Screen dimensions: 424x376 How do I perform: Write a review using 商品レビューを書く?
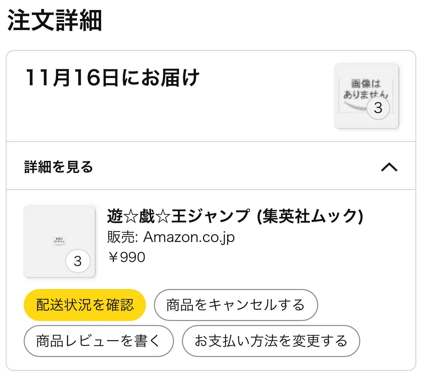click(x=98, y=341)
